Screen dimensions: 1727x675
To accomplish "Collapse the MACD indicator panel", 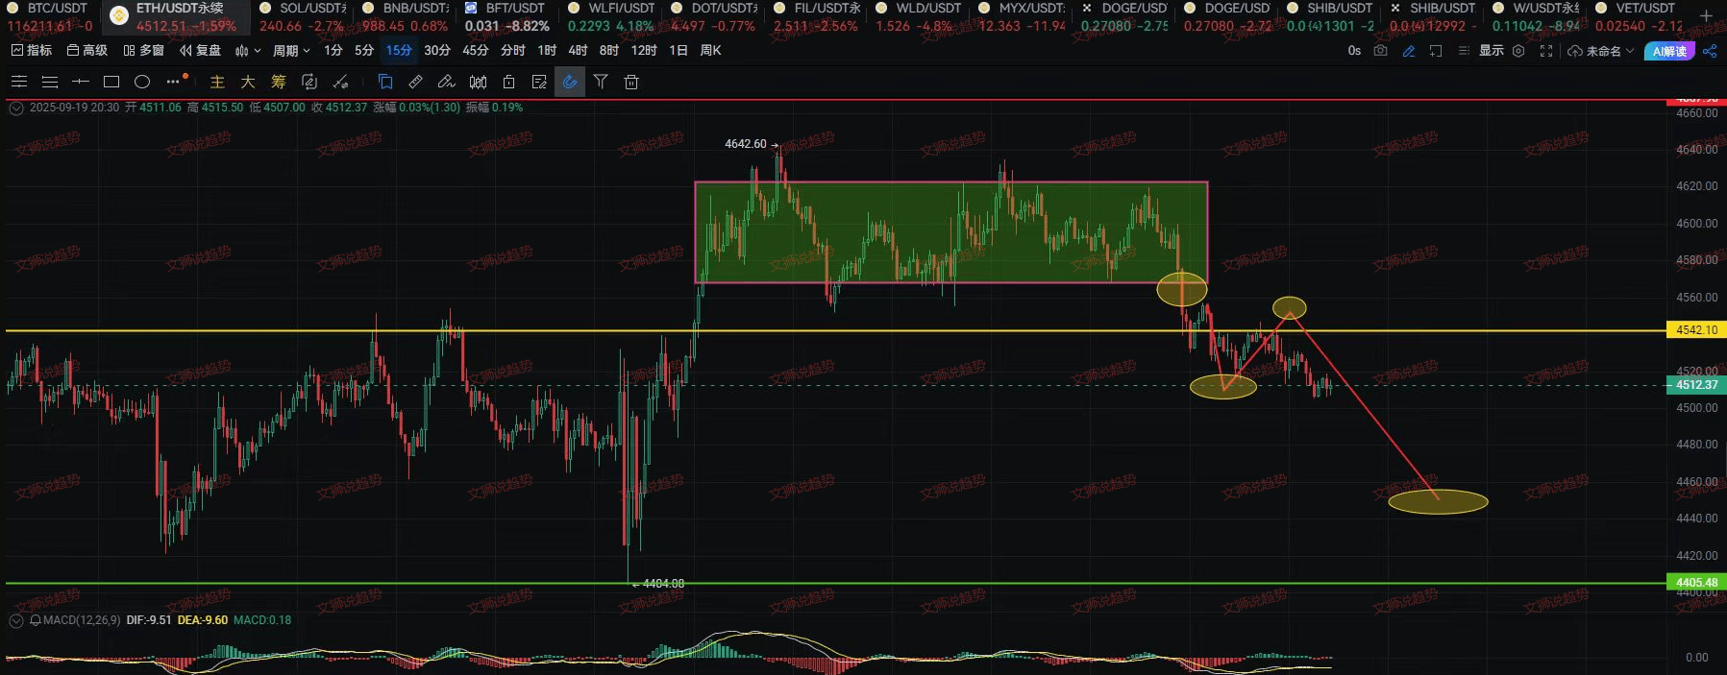I will click(16, 620).
